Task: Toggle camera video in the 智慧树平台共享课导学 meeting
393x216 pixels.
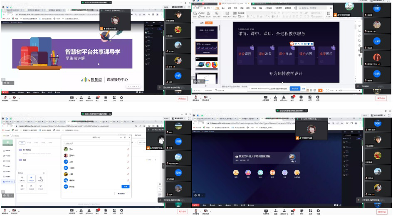Action: pos(14,98)
